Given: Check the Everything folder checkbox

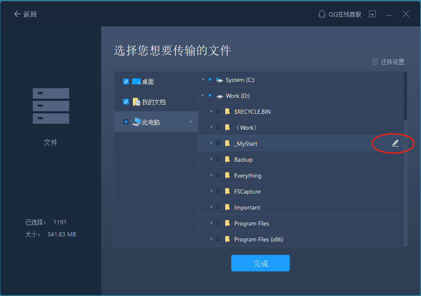Looking at the screenshot, I should (218, 176).
